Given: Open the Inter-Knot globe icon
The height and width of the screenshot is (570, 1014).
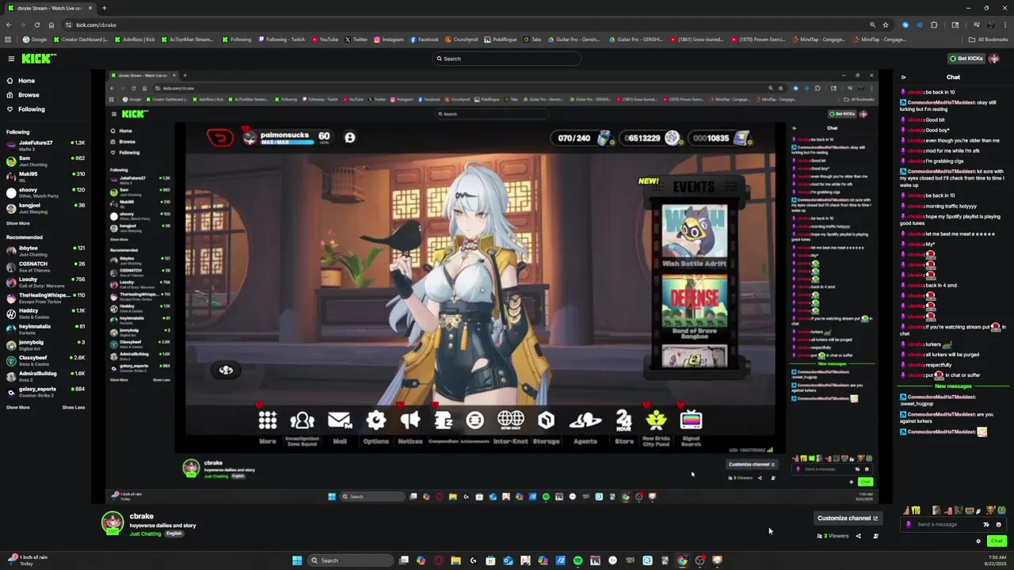Looking at the screenshot, I should pyautogui.click(x=511, y=420).
